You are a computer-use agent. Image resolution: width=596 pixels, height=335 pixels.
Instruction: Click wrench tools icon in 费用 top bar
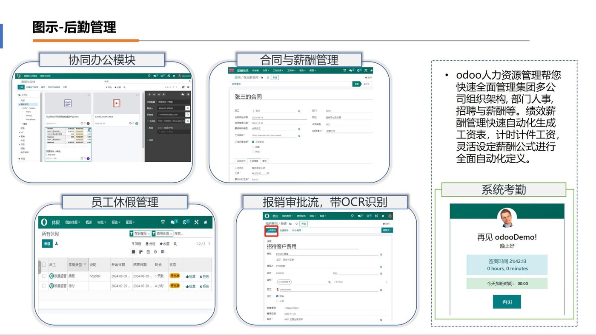376,216
